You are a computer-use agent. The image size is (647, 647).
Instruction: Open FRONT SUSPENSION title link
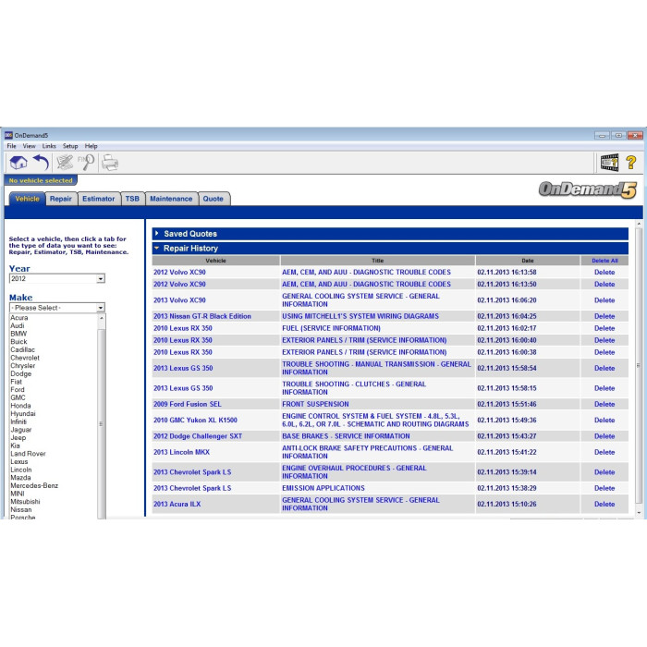(315, 404)
